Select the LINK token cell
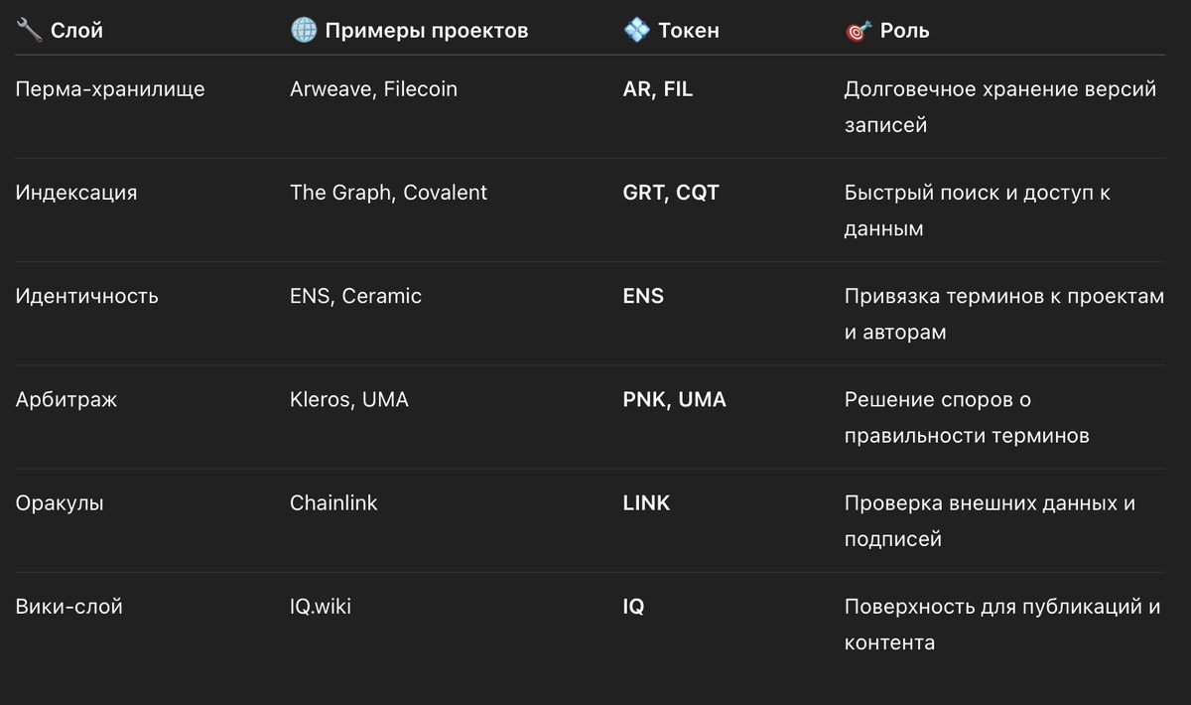 click(646, 503)
